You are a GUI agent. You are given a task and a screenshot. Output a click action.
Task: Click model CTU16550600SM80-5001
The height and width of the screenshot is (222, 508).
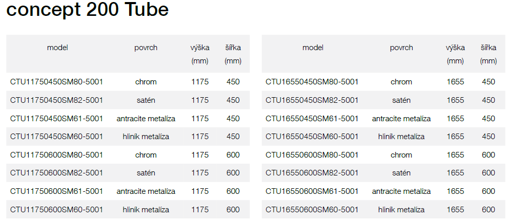312,155
